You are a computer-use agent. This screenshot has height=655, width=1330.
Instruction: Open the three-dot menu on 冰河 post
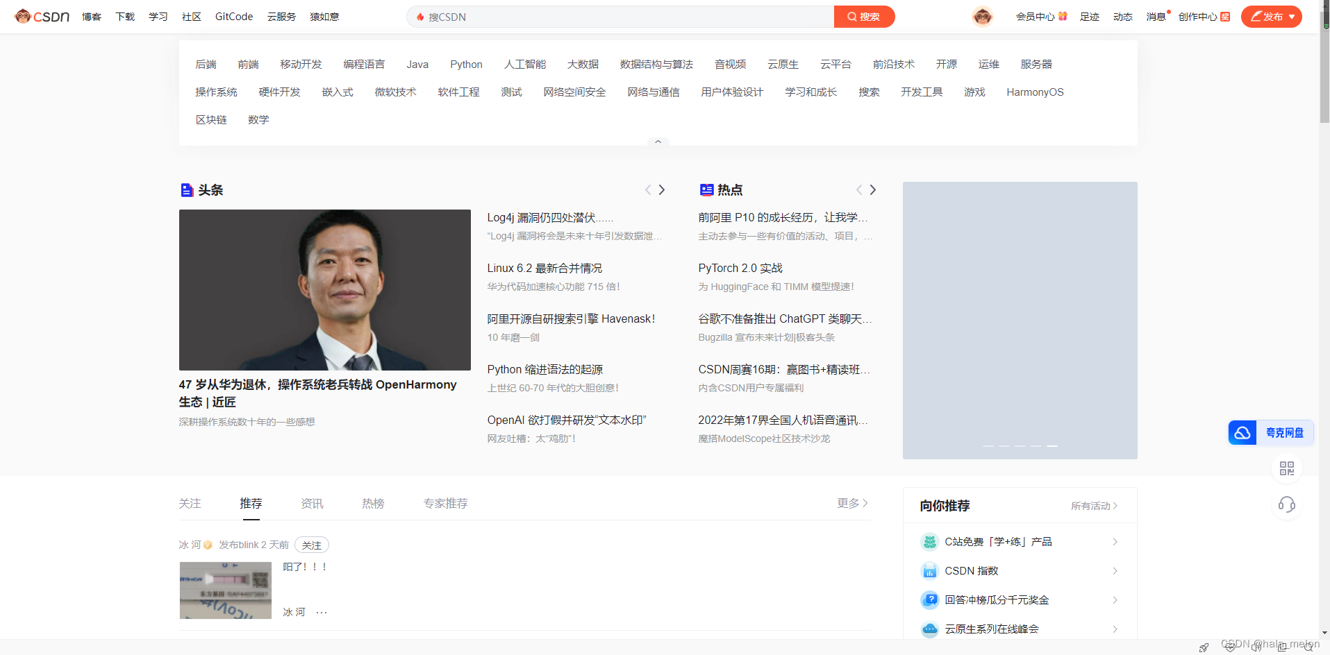click(322, 612)
